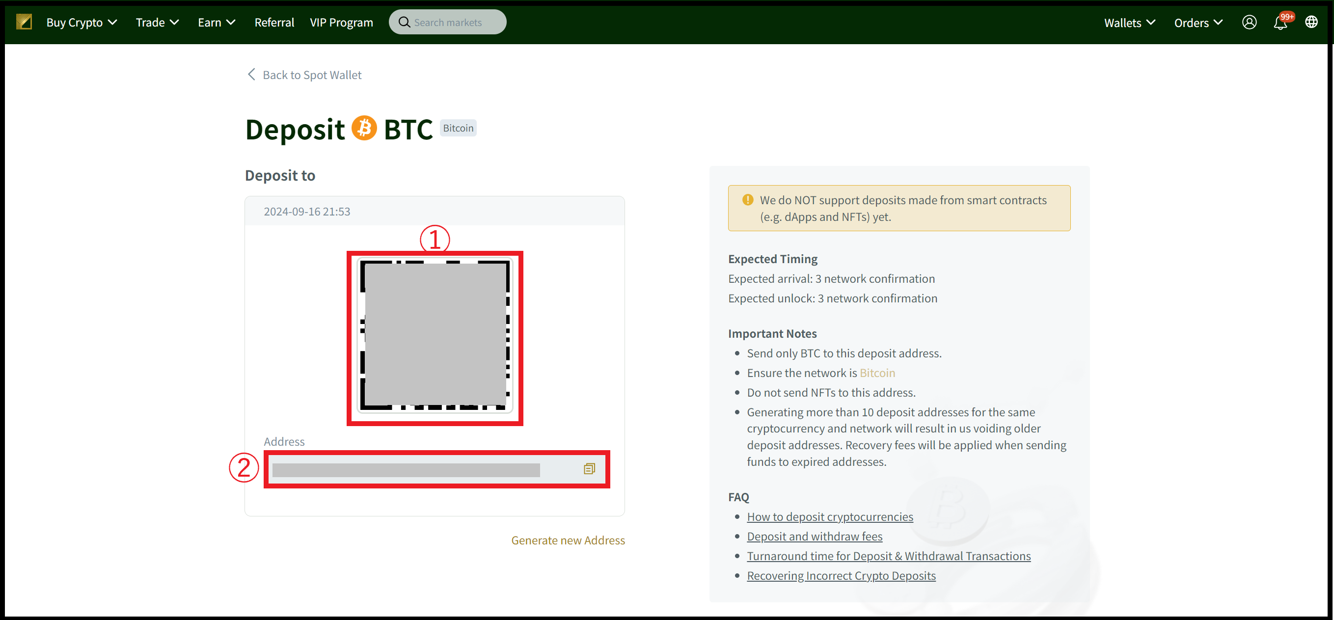Click the exchange logo in the navbar

click(x=24, y=22)
